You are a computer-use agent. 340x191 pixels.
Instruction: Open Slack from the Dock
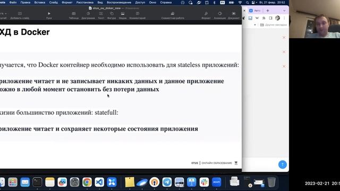click(x=204, y=182)
